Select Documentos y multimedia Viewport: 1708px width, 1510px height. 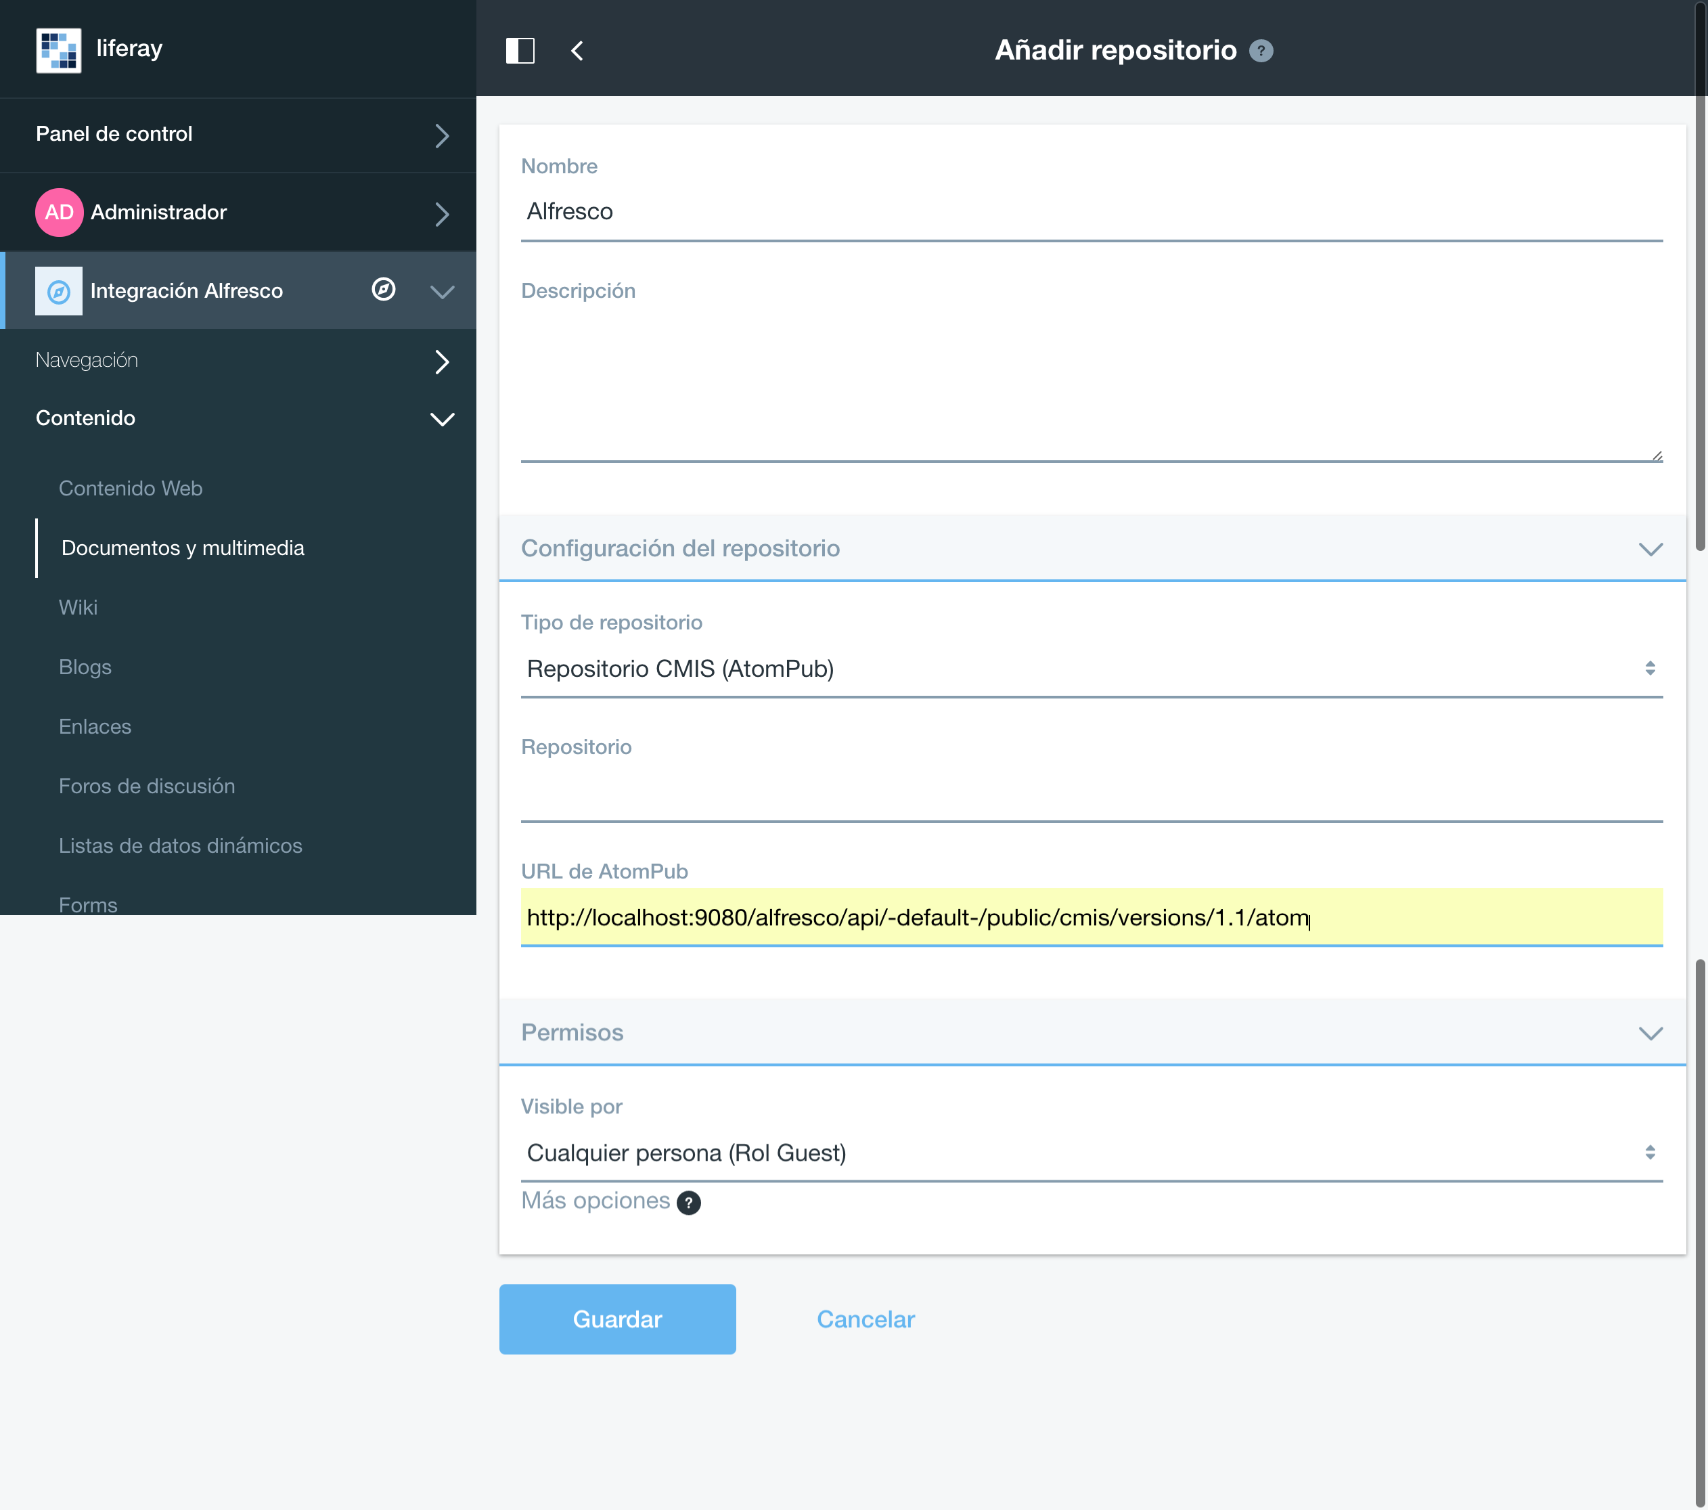[x=183, y=548]
